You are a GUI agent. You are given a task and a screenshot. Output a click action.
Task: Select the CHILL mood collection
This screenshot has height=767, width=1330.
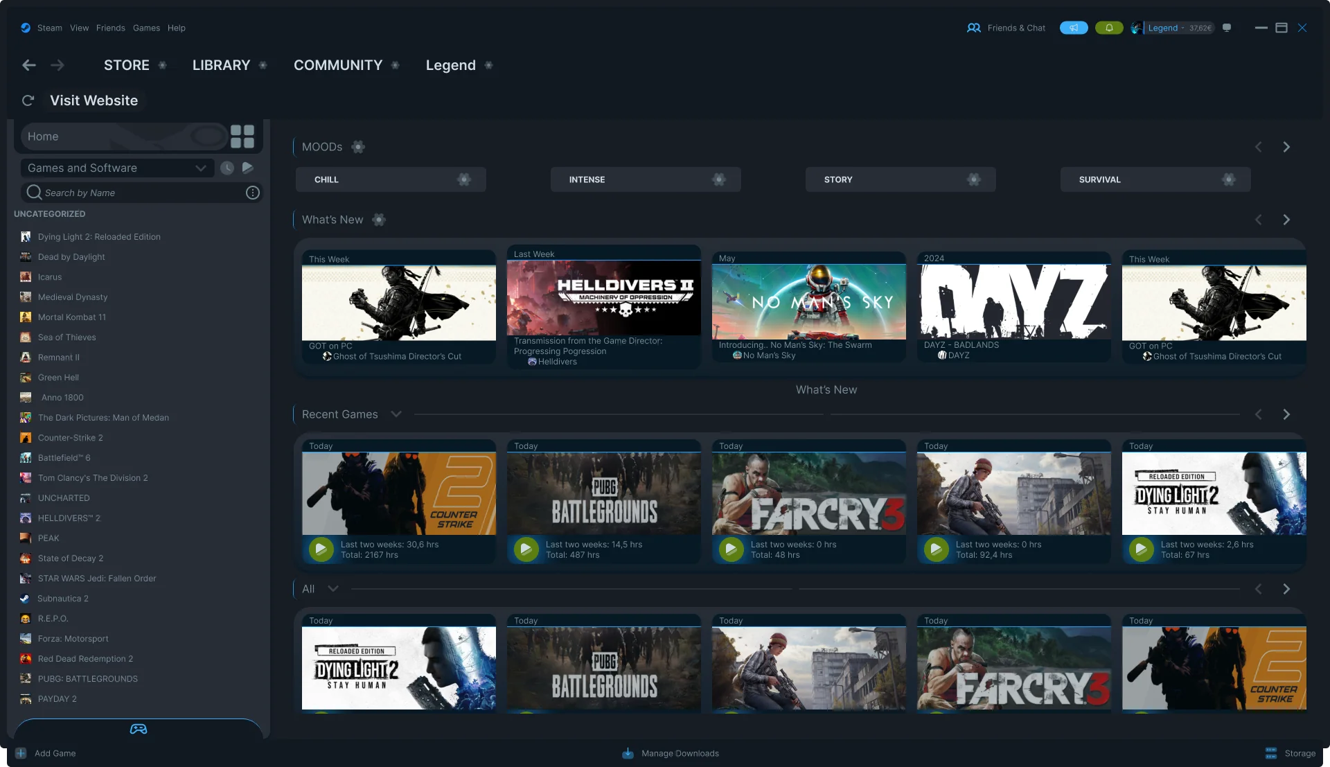point(391,179)
